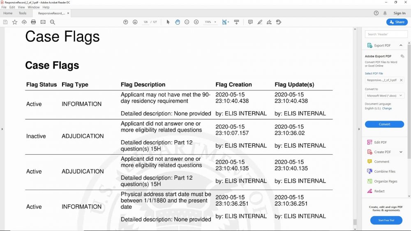Zoom in with the plus icon
Viewport: 411px width, 231px height.
[x=196, y=22]
